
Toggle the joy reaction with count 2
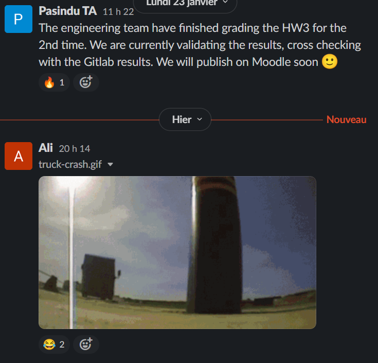54,344
